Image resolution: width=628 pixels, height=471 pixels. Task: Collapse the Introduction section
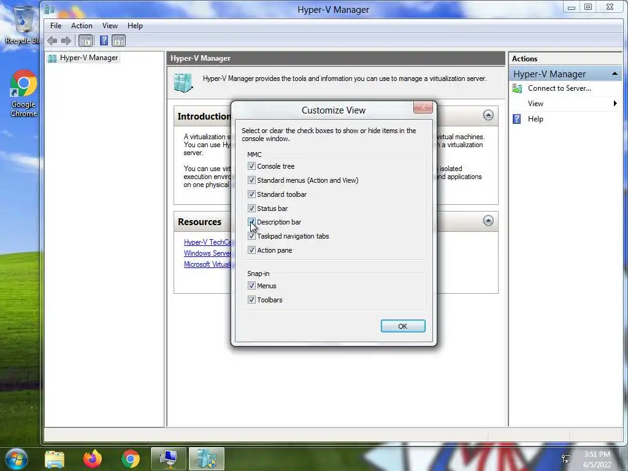point(488,115)
